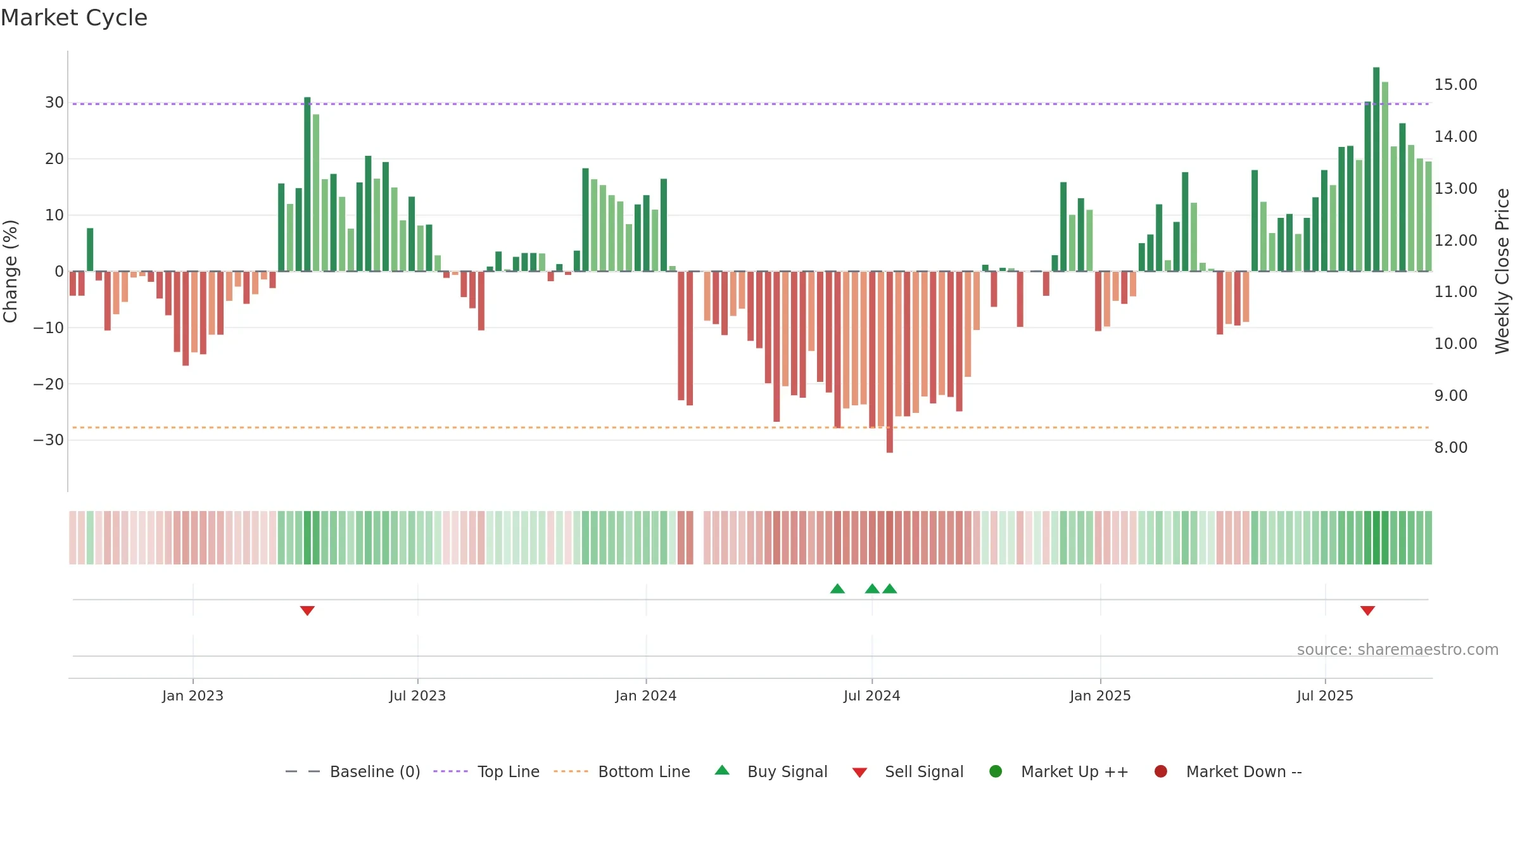The image size is (1520, 855).
Task: Click the Jan 2024 axis label
Action: tap(646, 695)
